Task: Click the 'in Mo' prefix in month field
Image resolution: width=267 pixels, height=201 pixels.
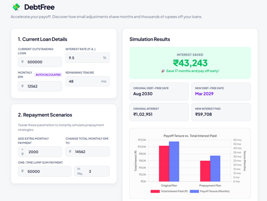Action: (x=80, y=171)
